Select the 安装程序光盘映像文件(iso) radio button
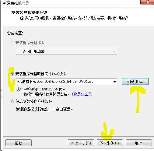This screenshot has width=154, height=151. 12,74
